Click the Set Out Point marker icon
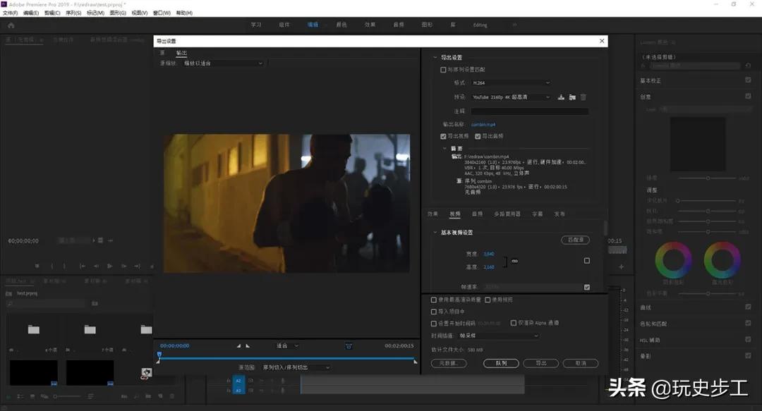762x411 pixels. (x=248, y=345)
